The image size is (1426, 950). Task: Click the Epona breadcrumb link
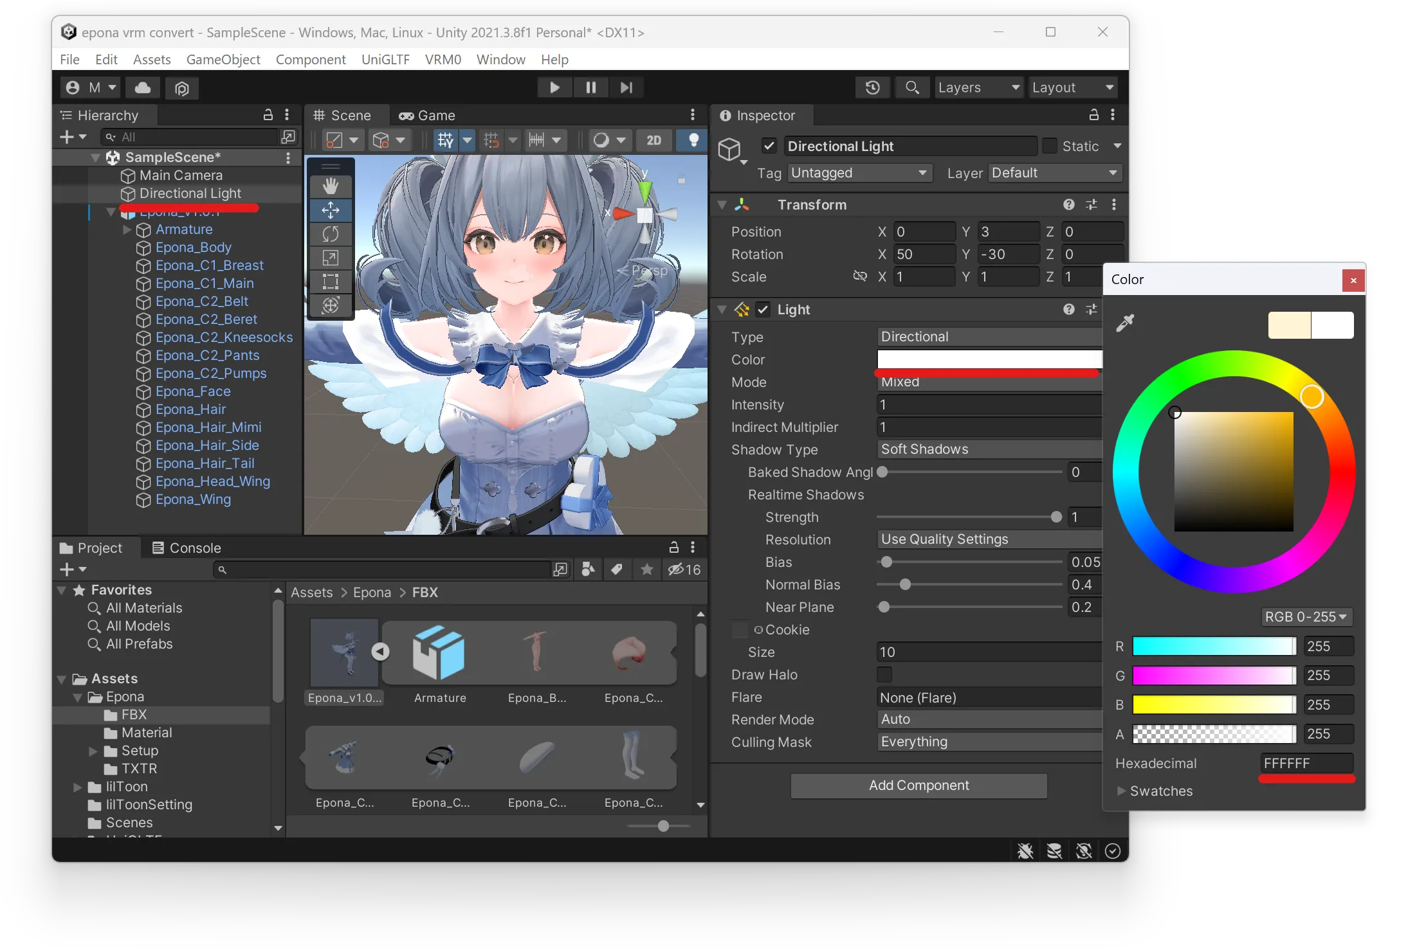[372, 592]
